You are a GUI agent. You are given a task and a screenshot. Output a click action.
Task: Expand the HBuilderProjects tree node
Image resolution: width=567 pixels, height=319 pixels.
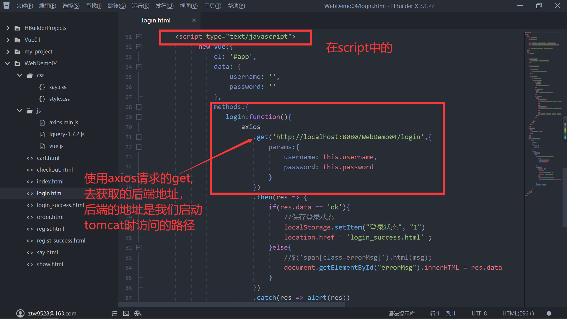pyautogui.click(x=8, y=28)
